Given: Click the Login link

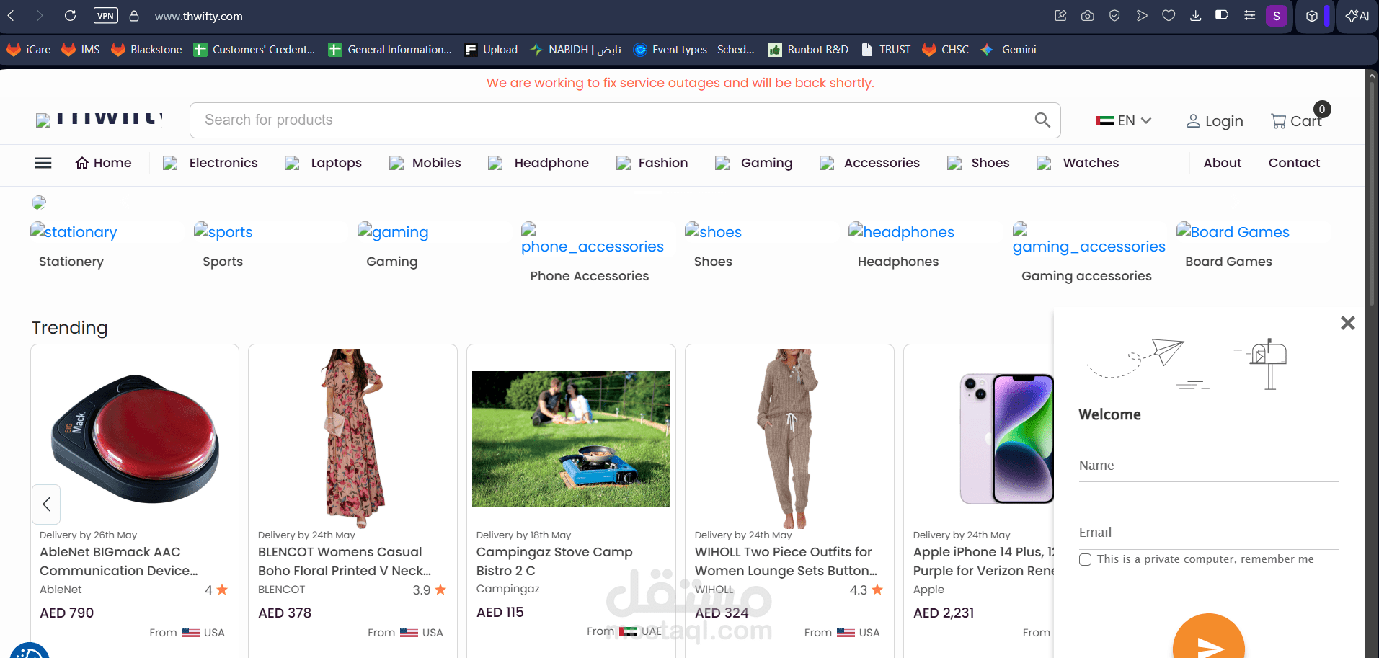Looking at the screenshot, I should 1215,121.
